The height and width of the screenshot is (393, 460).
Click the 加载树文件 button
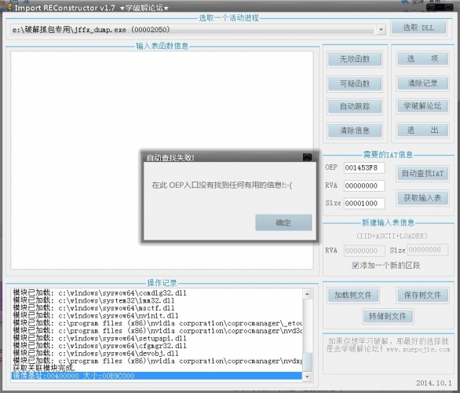pos(353,296)
